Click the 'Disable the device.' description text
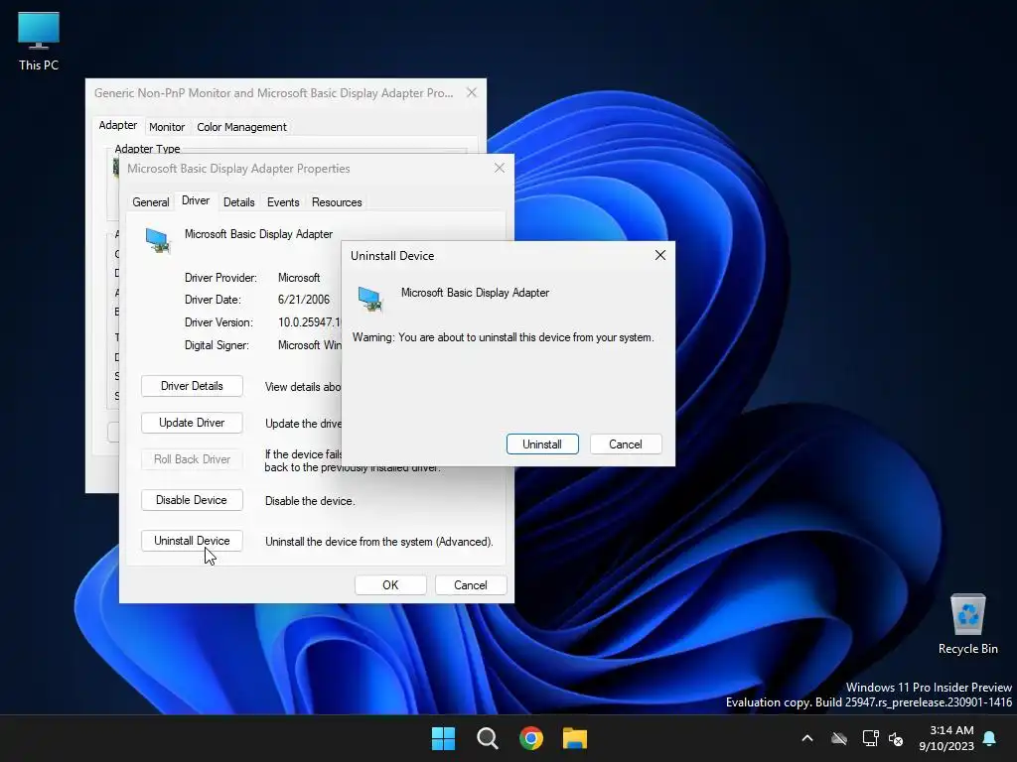The height and width of the screenshot is (762, 1017). pos(310,501)
